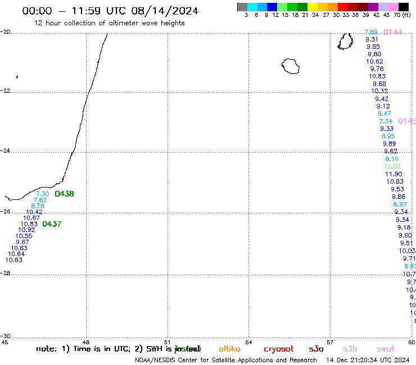Click the timestamp "14 Dec 21:20:34 UTC 2024"
The height and width of the screenshot is (365, 416).
(368, 361)
